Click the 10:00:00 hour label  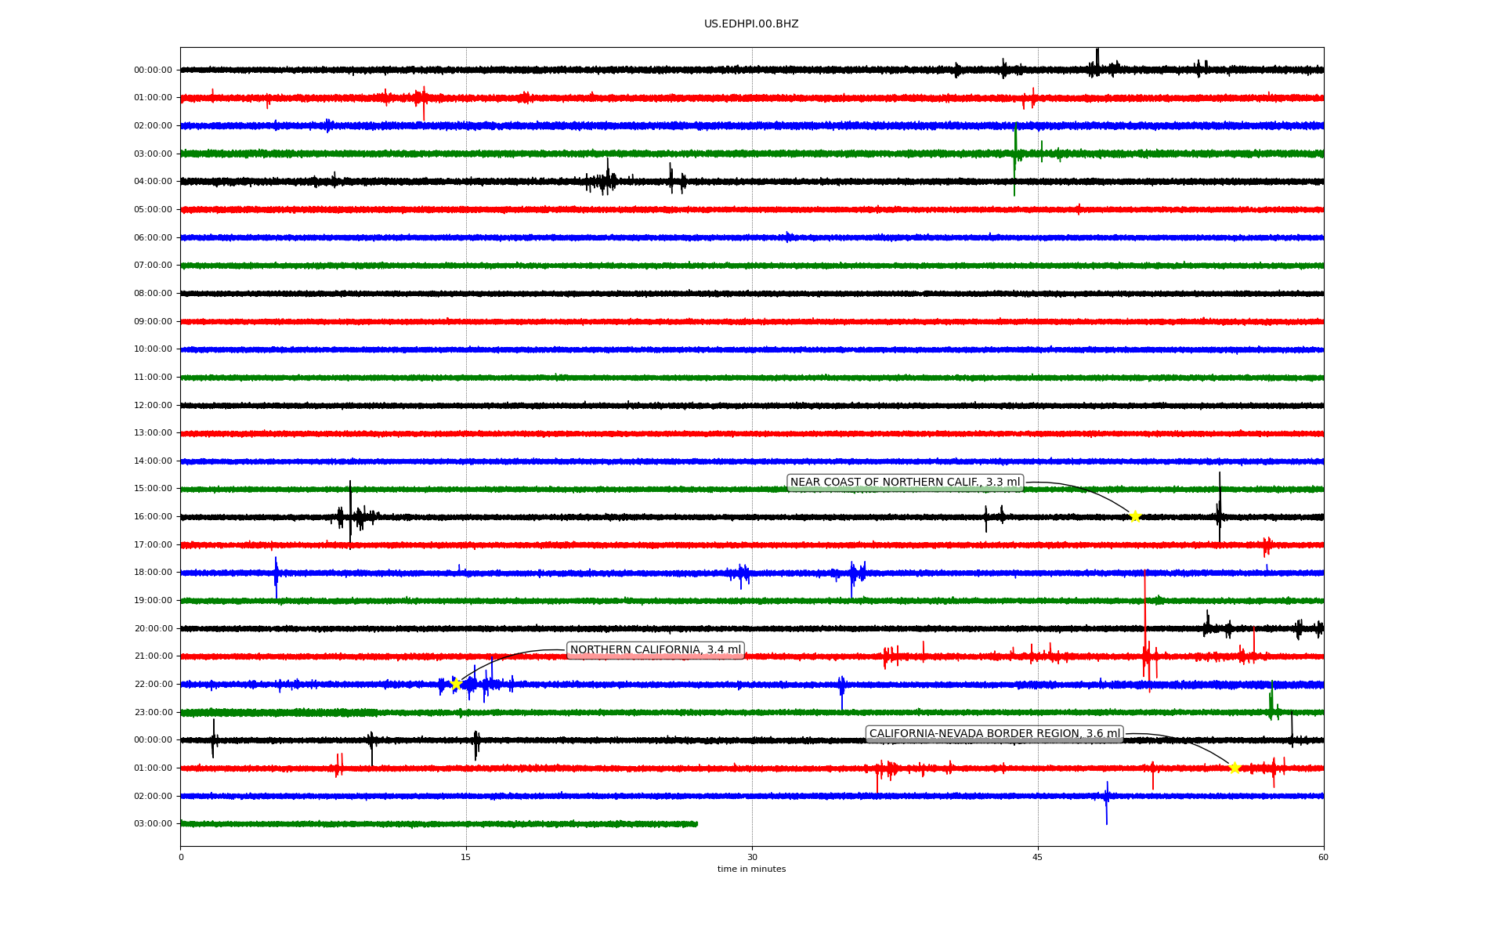tap(153, 349)
